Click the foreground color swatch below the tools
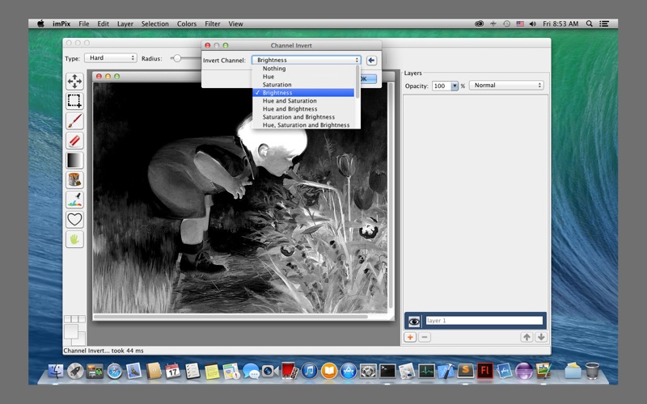Screen dimensions: 647x404 (71, 331)
